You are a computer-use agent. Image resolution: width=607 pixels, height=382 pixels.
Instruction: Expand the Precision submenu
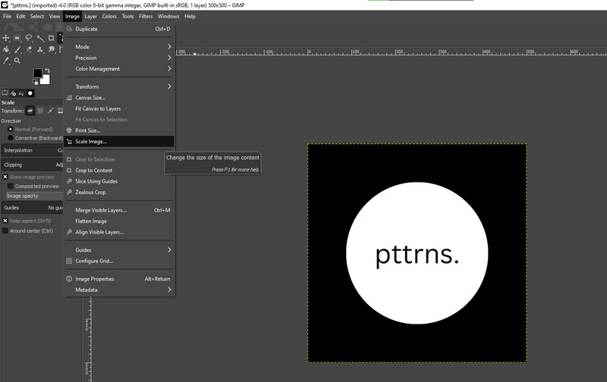point(119,58)
